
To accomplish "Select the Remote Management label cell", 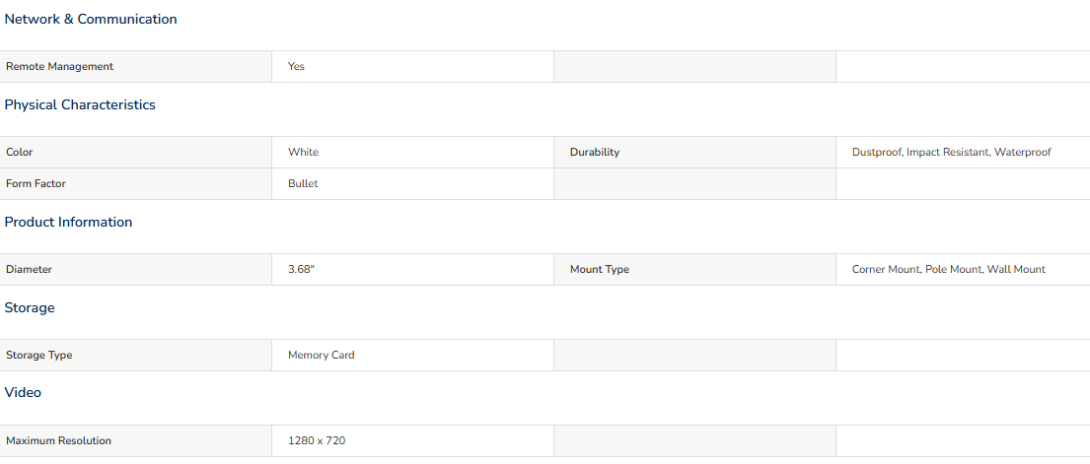I will click(135, 67).
